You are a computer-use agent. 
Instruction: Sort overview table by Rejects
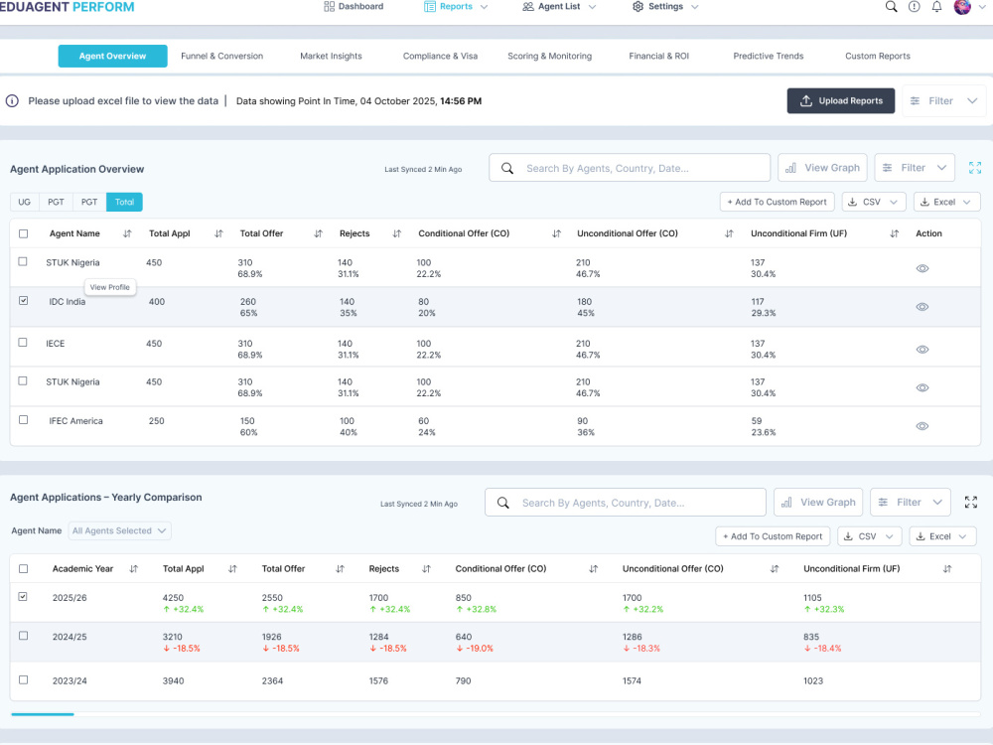[397, 233]
